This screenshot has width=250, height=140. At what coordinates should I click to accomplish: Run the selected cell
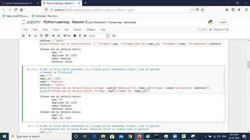pos(67,36)
